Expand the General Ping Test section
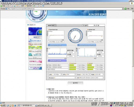This screenshot has height=107, width=134. tap(57, 45)
